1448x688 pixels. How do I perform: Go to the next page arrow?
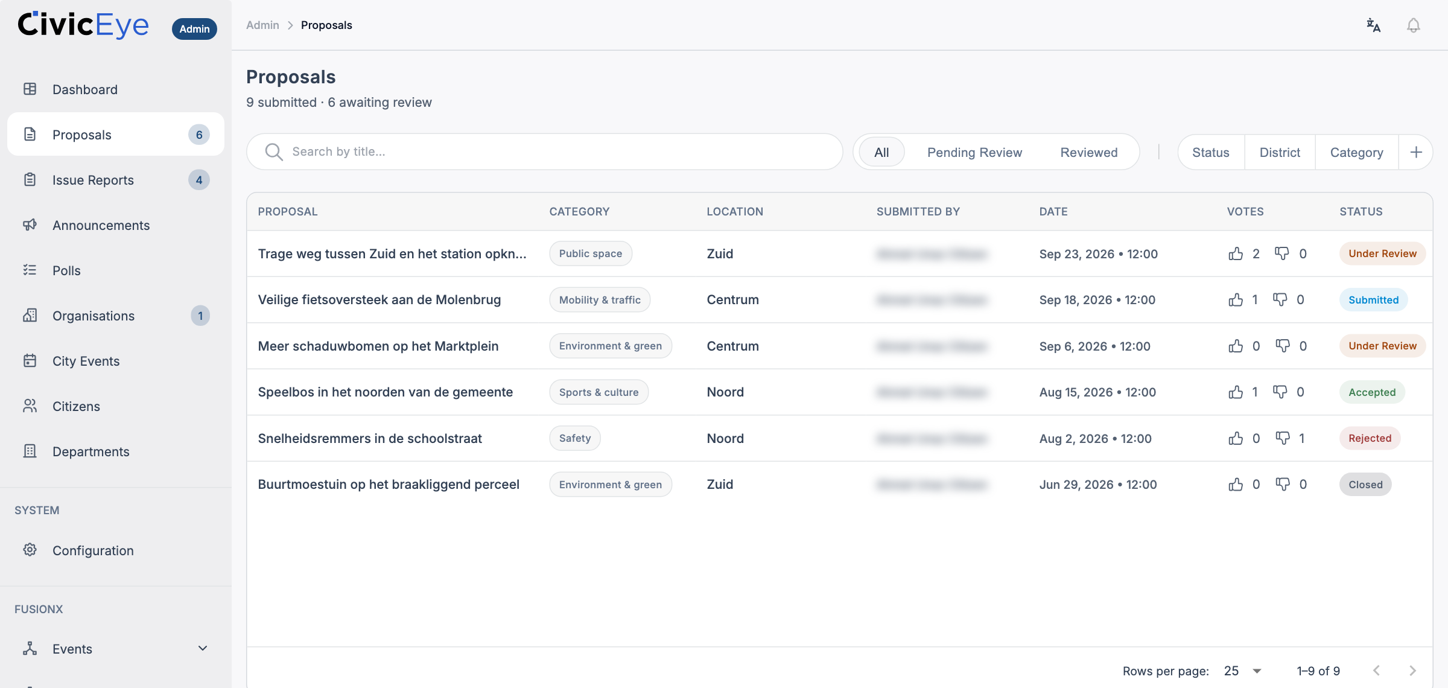[1412, 671]
